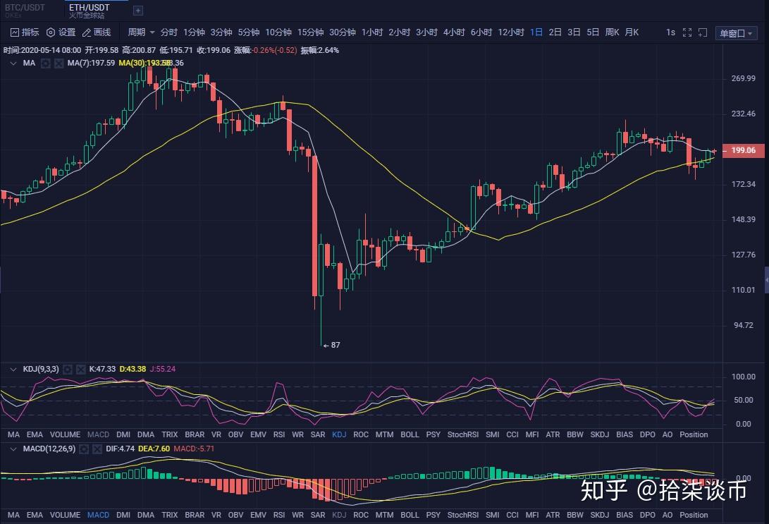Click the MA(7):197.59 legend value

(x=91, y=63)
